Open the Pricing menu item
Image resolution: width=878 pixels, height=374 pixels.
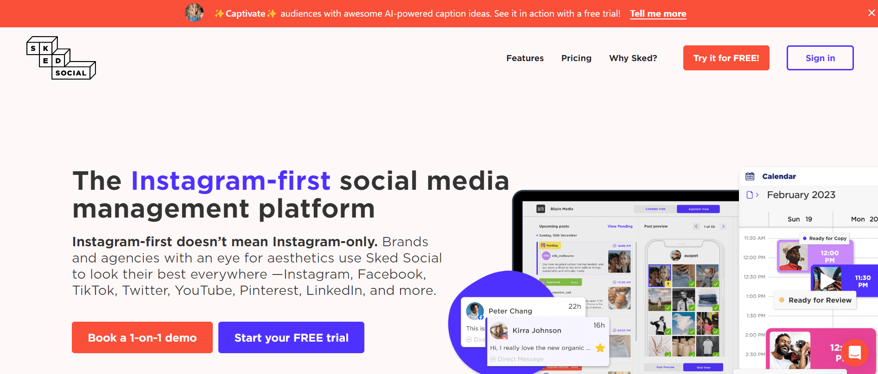576,58
